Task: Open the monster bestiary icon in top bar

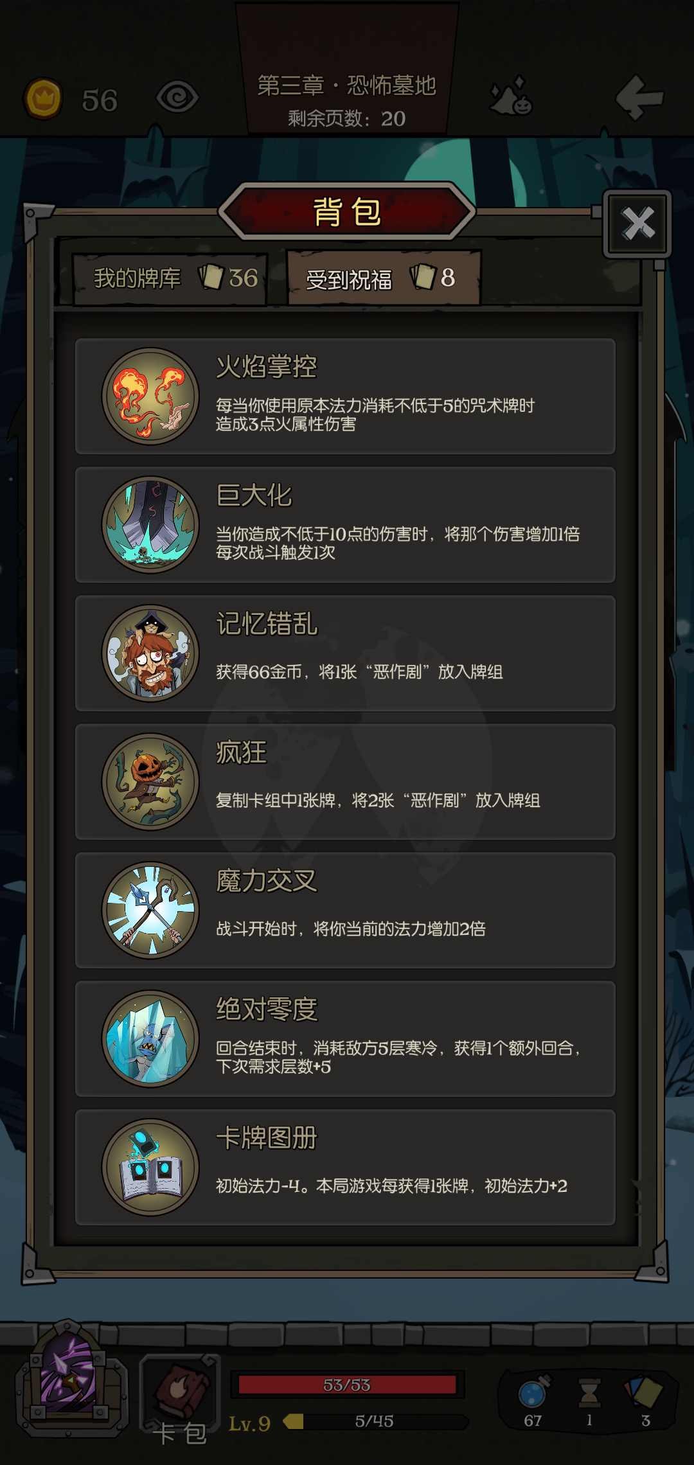Action: click(512, 98)
